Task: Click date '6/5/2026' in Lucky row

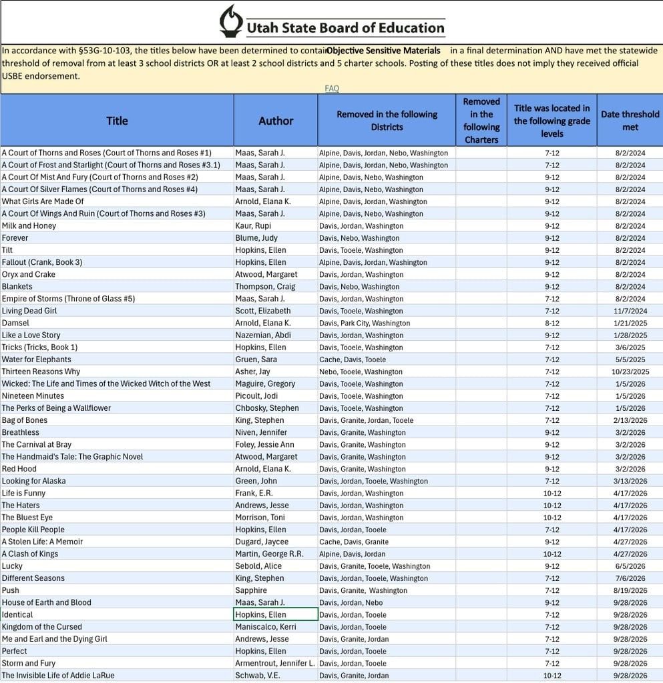Action: tap(630, 567)
